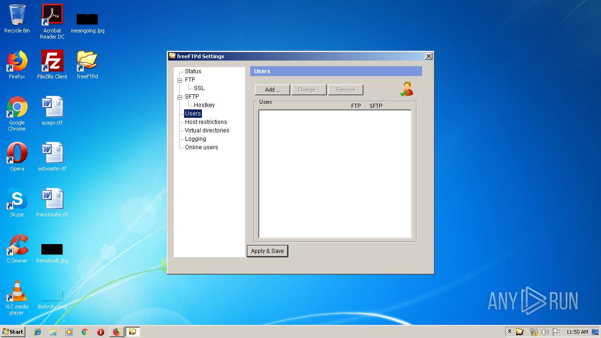Launch Google Chrome from the desktop
The height and width of the screenshot is (338, 601).
point(17,114)
